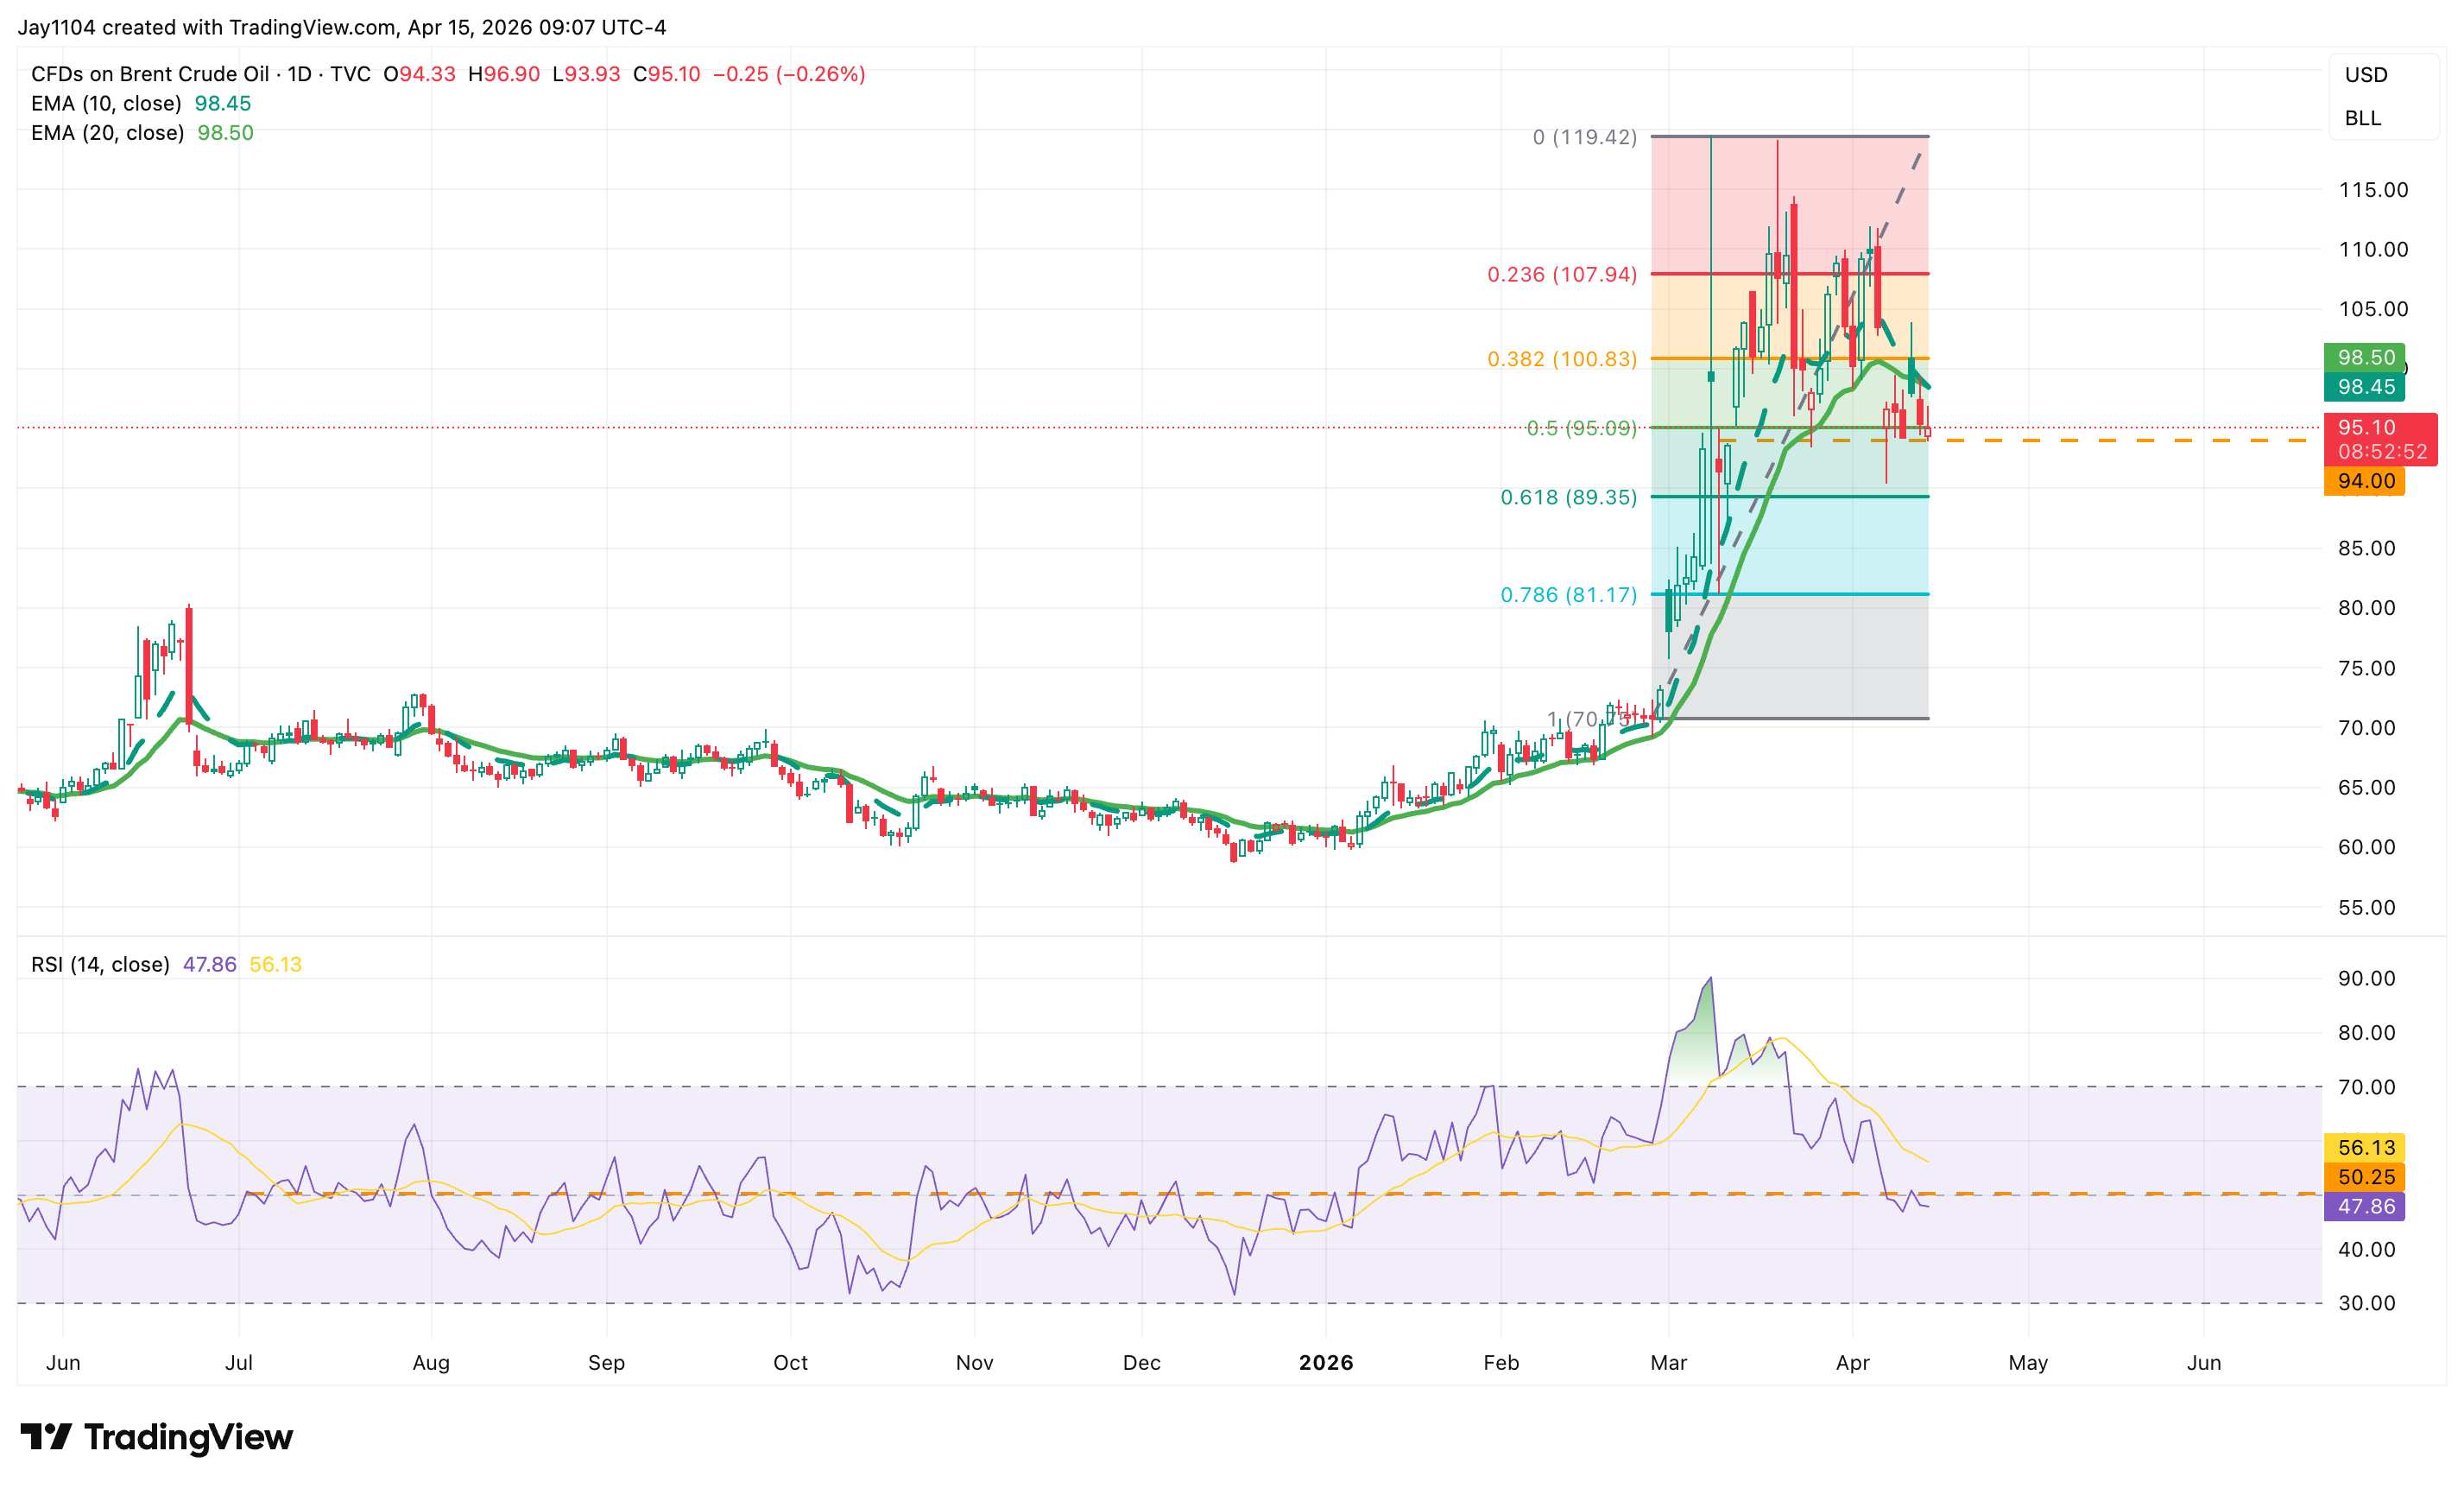Open the EMA (10, close) indicator settings
This screenshot has width=2464, height=1489.
(105, 102)
